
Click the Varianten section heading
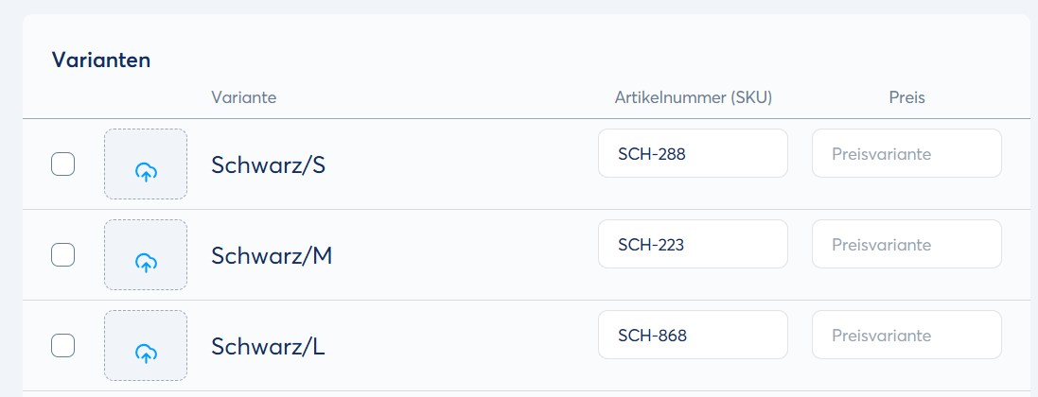point(101,60)
